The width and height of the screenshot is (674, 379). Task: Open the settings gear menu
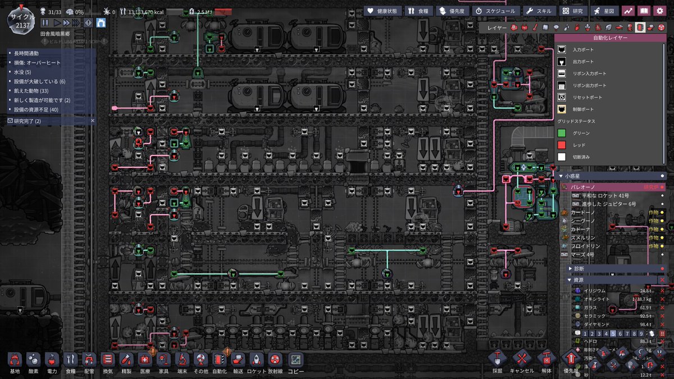659,11
